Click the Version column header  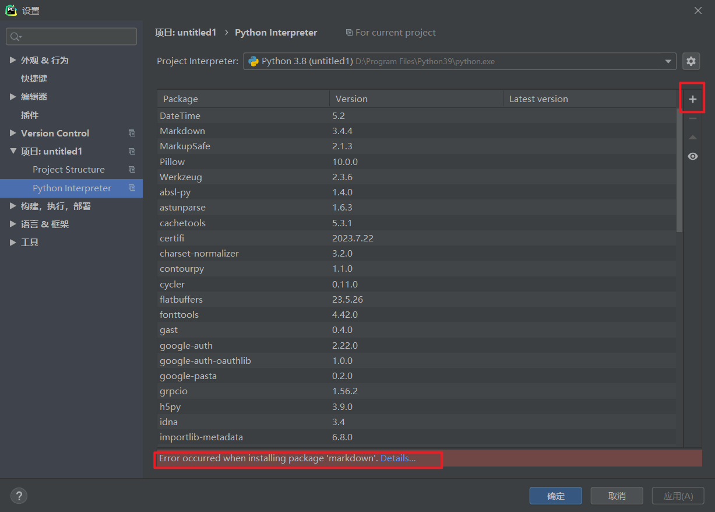click(416, 99)
